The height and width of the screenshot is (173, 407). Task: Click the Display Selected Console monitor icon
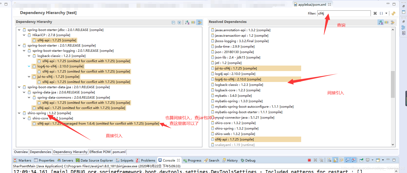(x=367, y=160)
